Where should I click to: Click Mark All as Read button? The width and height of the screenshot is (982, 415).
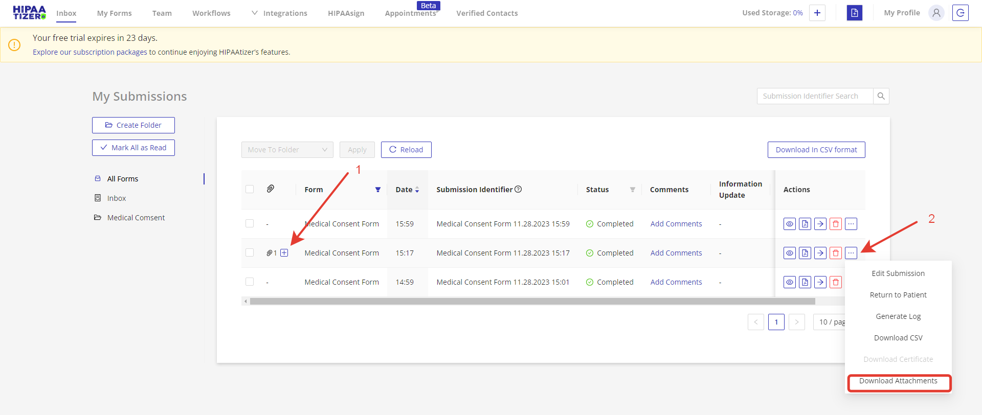pyautogui.click(x=133, y=148)
